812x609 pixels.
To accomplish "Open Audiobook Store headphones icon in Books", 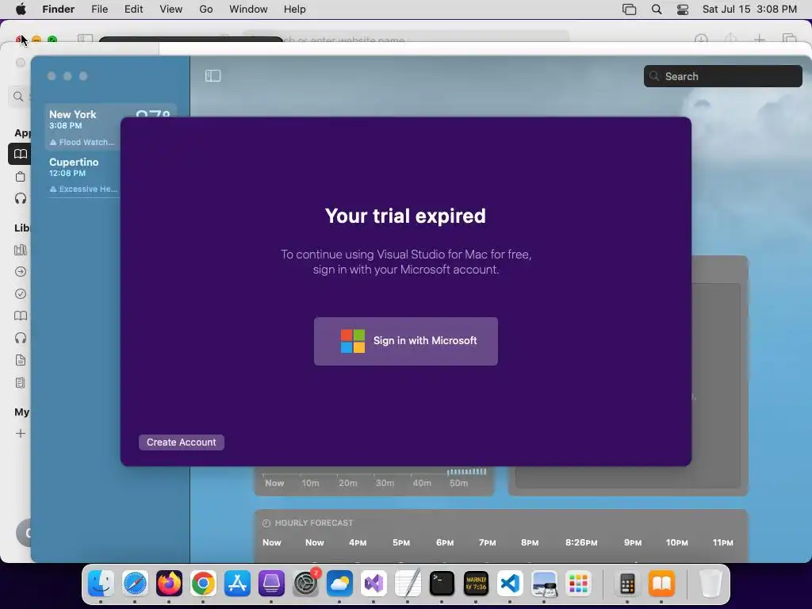I will (x=20, y=198).
